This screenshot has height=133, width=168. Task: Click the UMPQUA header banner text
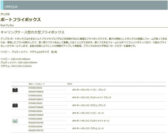pos(11,7)
